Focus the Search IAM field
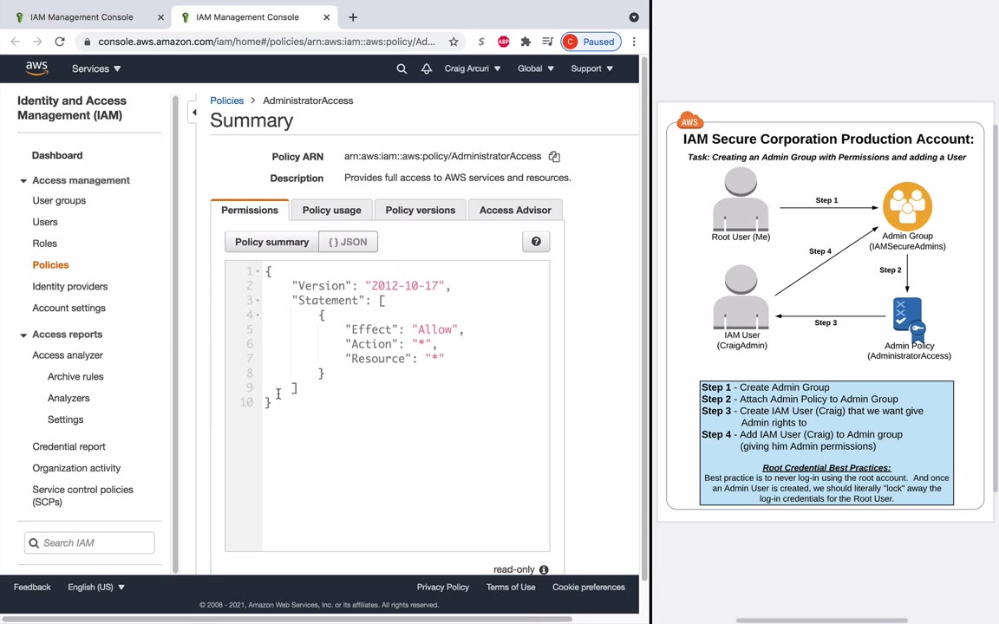The height and width of the screenshot is (624, 999). click(89, 543)
